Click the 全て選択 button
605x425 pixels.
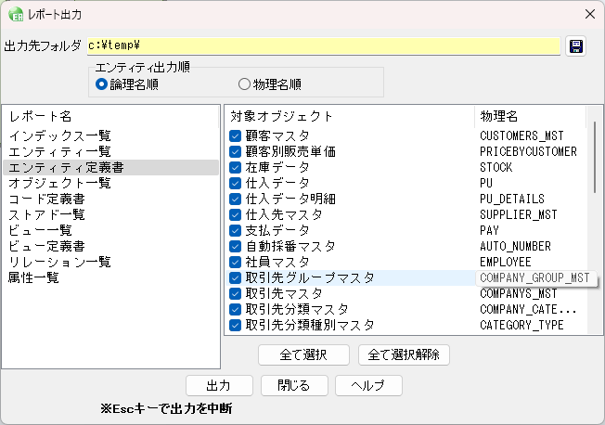[303, 354]
